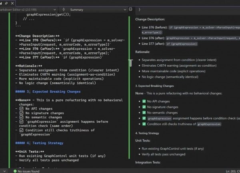
Task: Toggle the preview checkbox No semantic changes
Action: 144,113
